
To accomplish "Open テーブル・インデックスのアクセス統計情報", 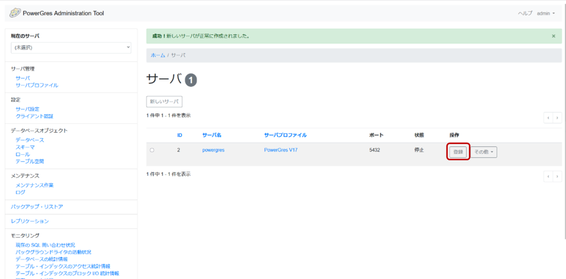I will pos(63,266).
